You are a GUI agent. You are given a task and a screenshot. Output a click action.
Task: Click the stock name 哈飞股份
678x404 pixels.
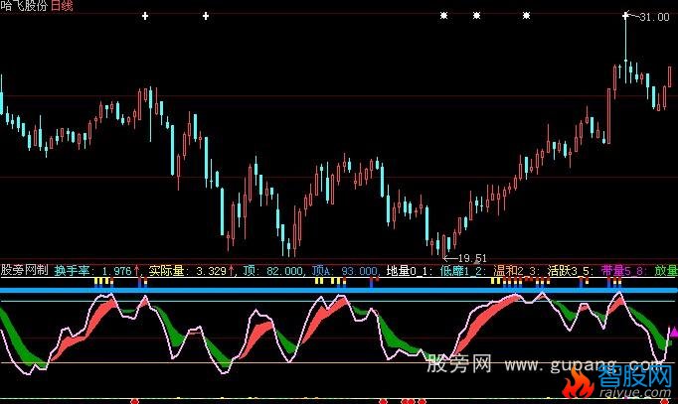coord(24,5)
